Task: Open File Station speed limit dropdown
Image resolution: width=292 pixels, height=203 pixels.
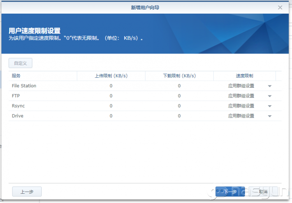Action: 269,86
